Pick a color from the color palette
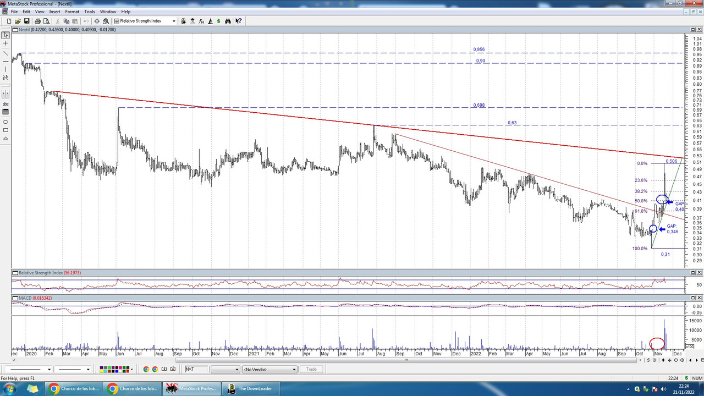Screen dimensions: 704x396 114,369
